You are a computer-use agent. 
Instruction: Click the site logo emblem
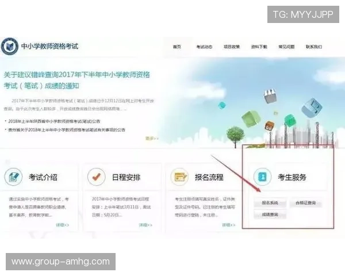(x=10, y=47)
